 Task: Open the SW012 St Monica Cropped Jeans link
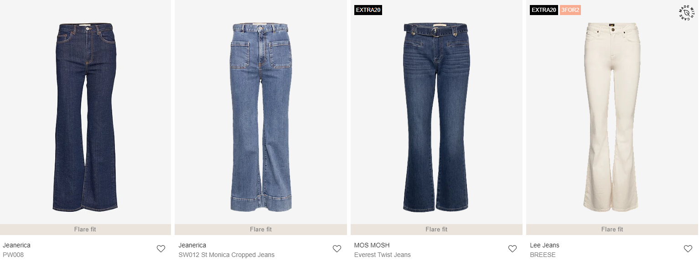pos(227,255)
